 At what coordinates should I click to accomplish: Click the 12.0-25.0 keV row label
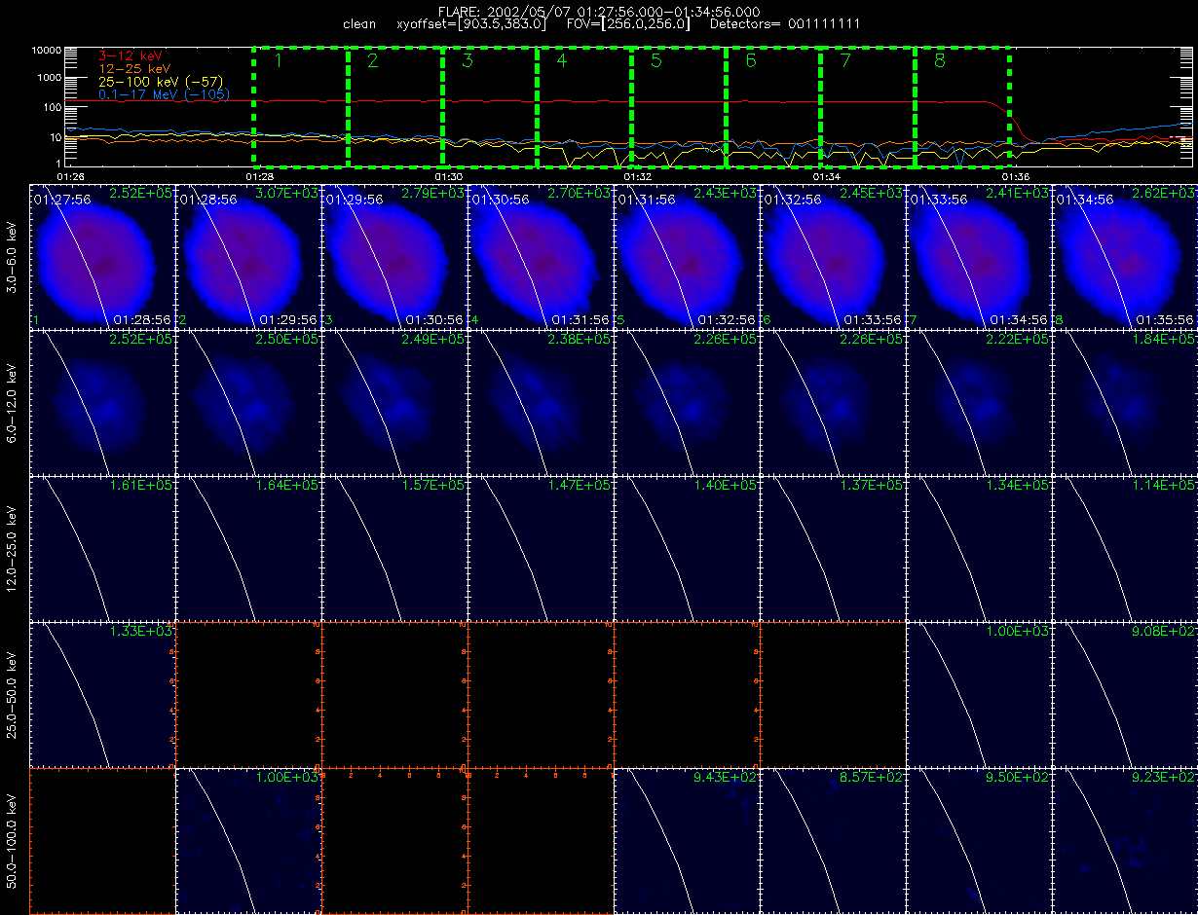pos(13,548)
